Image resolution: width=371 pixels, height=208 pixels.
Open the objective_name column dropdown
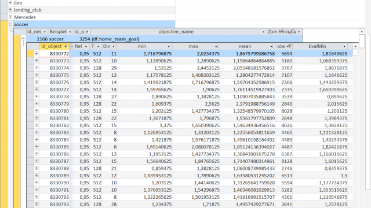(263, 32)
